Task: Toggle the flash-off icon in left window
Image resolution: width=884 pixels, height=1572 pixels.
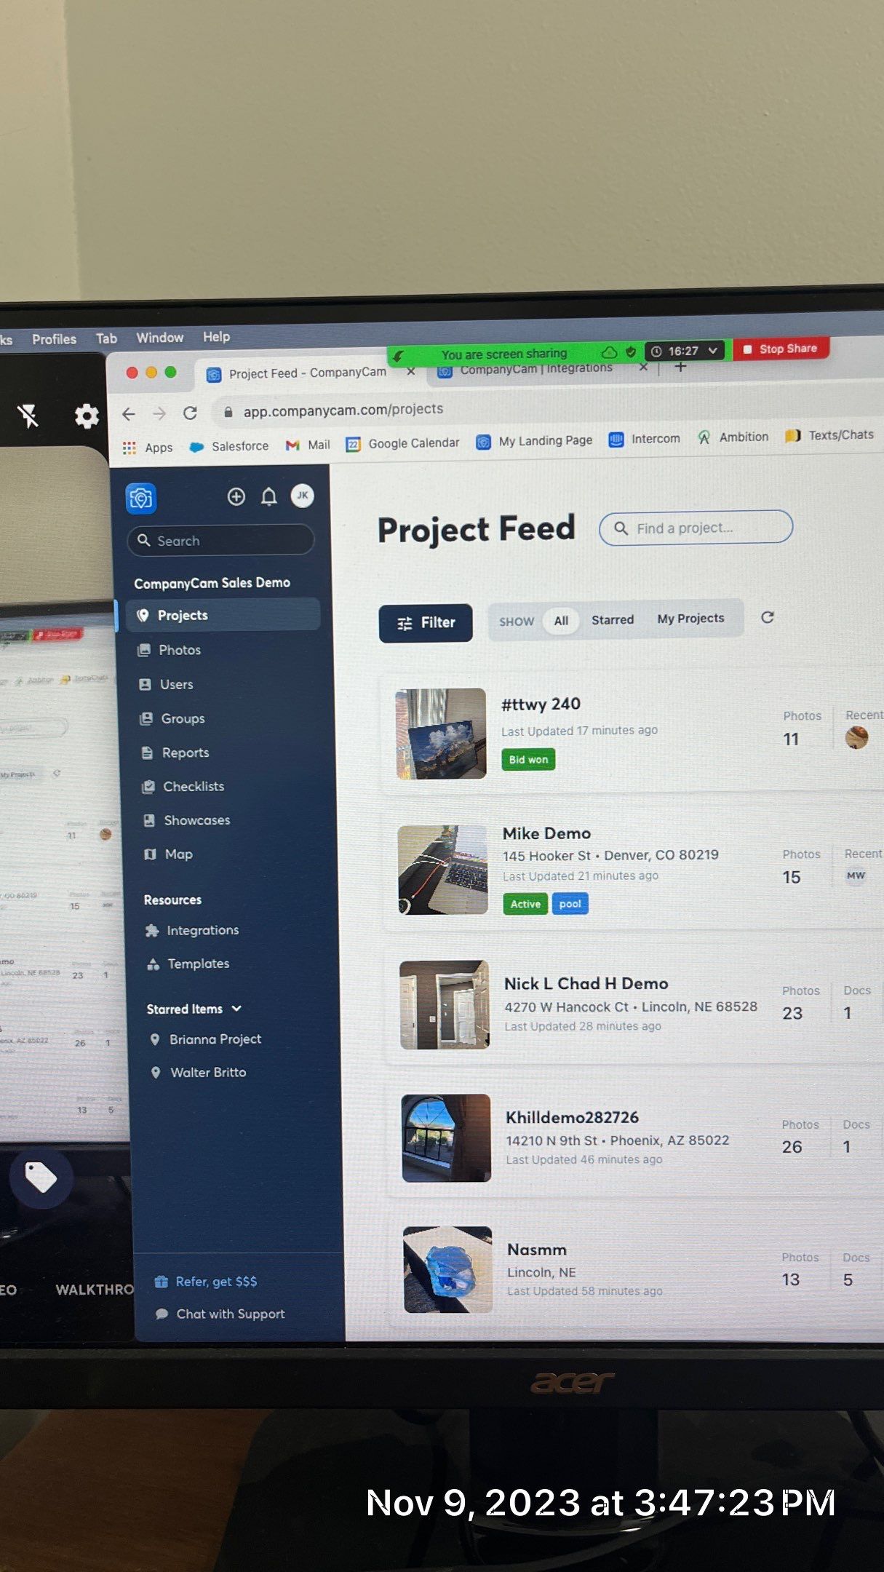Action: click(28, 416)
